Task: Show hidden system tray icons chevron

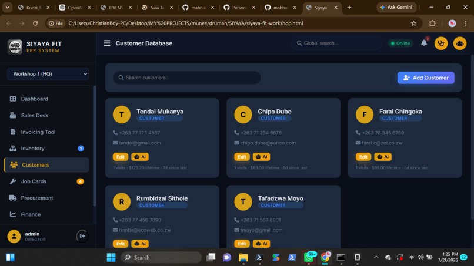Action: [376, 257]
